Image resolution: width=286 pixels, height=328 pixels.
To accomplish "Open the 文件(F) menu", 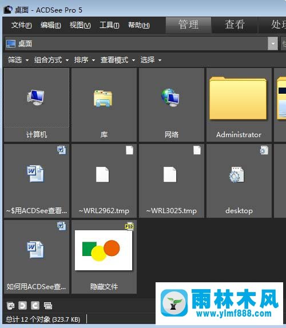I will point(21,25).
